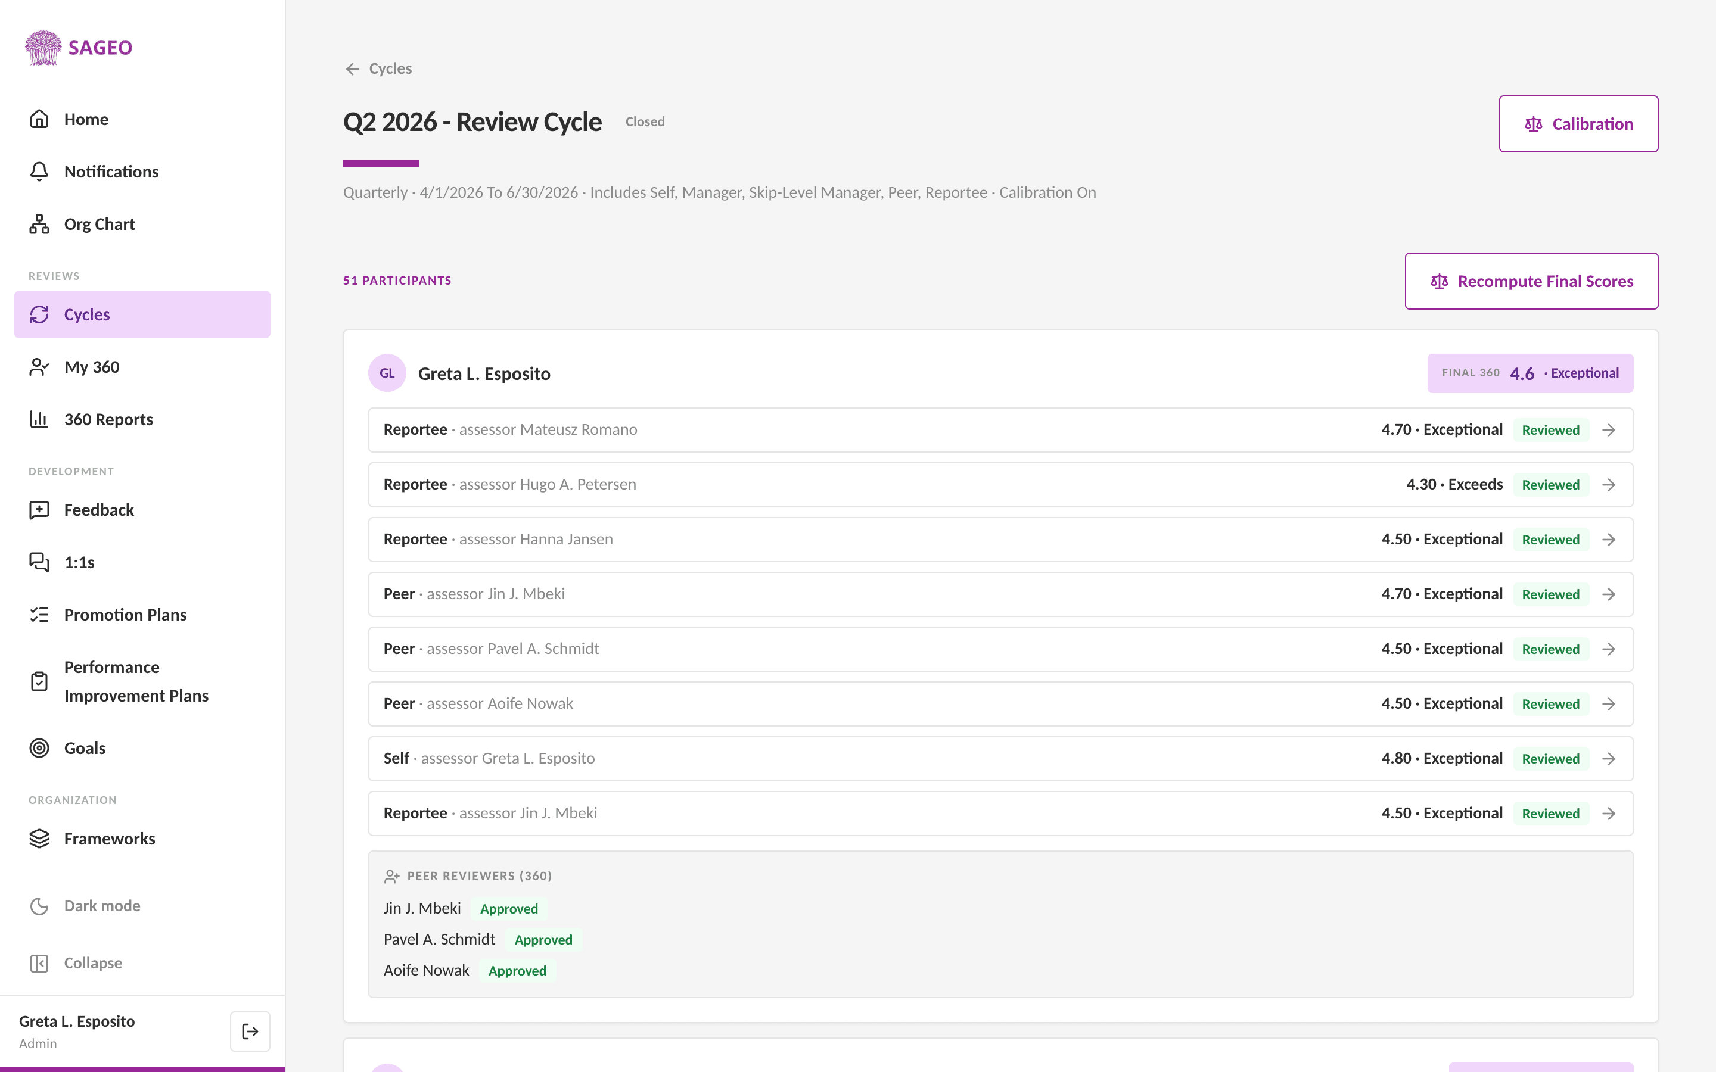Open Mateusz Romano's reportee review arrow
This screenshot has height=1072, width=1716.
(x=1609, y=429)
